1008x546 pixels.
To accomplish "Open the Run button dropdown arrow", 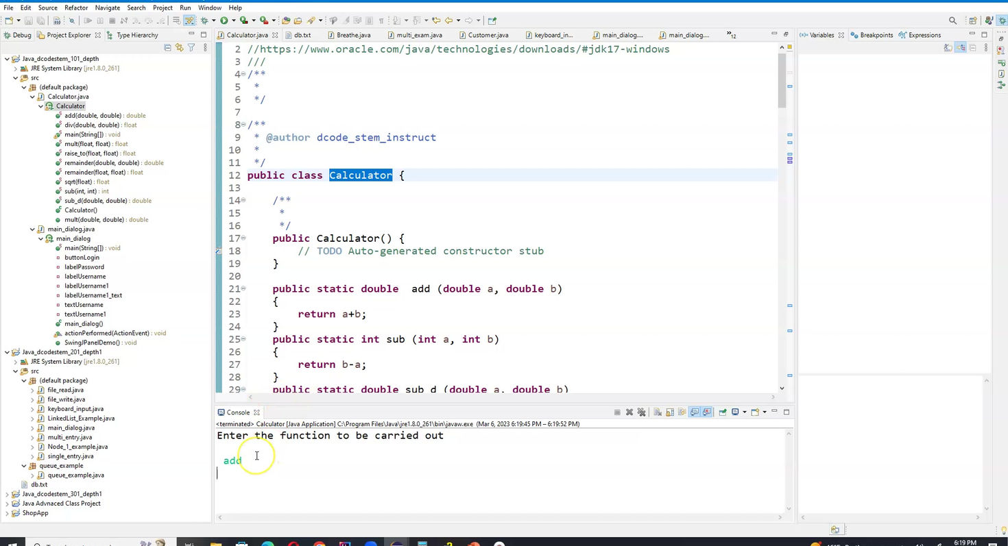I will click(x=233, y=21).
